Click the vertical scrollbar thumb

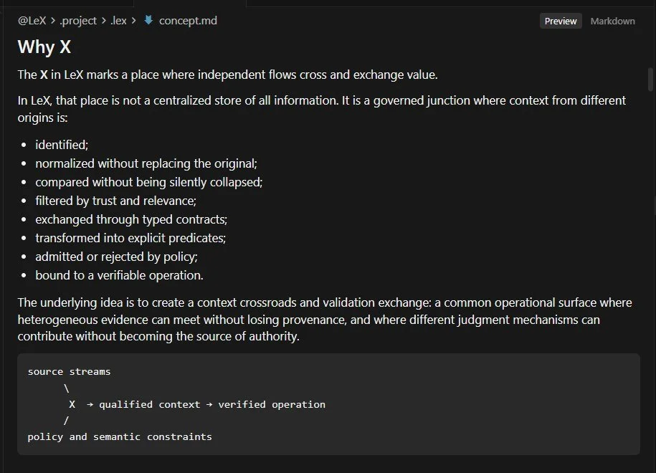pos(650,79)
